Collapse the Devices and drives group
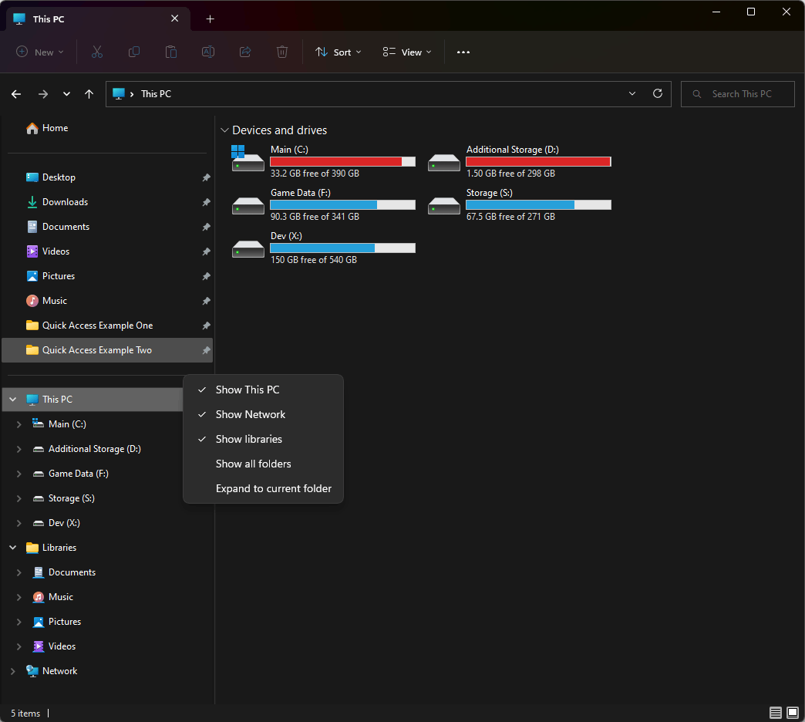805x722 pixels. [x=224, y=130]
